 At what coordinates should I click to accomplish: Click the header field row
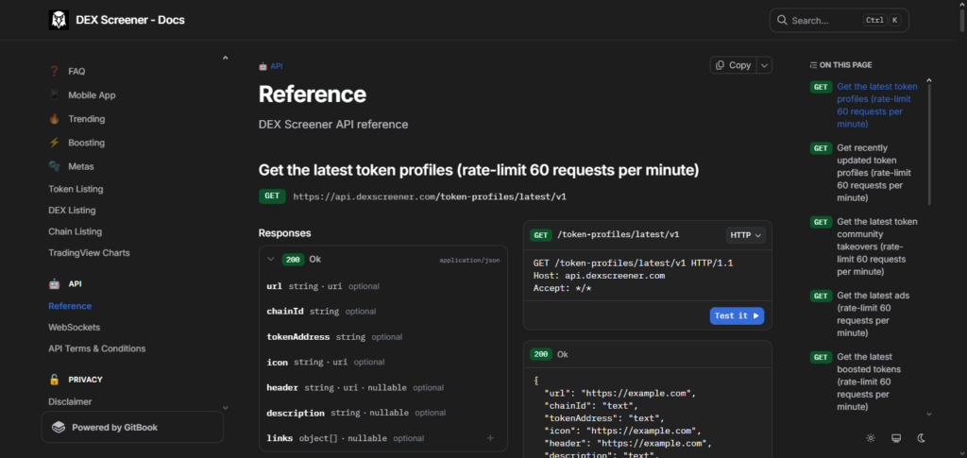pos(383,388)
